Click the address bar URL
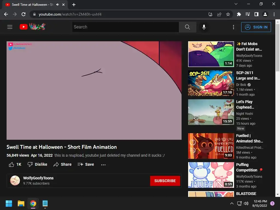The image size is (280, 210). tap(70, 14)
